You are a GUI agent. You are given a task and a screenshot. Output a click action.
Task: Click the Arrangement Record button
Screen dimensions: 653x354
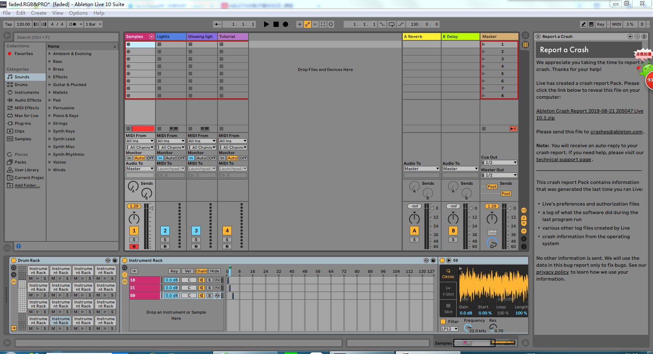click(x=286, y=24)
